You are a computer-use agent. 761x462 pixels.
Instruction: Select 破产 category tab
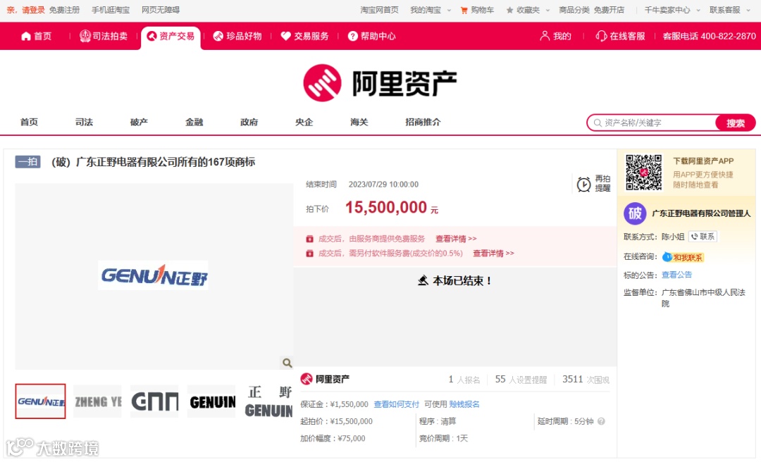[139, 123]
